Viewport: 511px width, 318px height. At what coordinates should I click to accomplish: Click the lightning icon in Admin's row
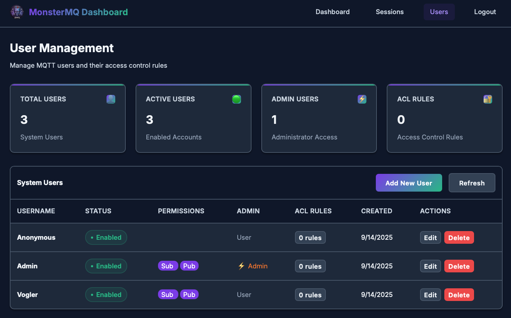click(241, 266)
